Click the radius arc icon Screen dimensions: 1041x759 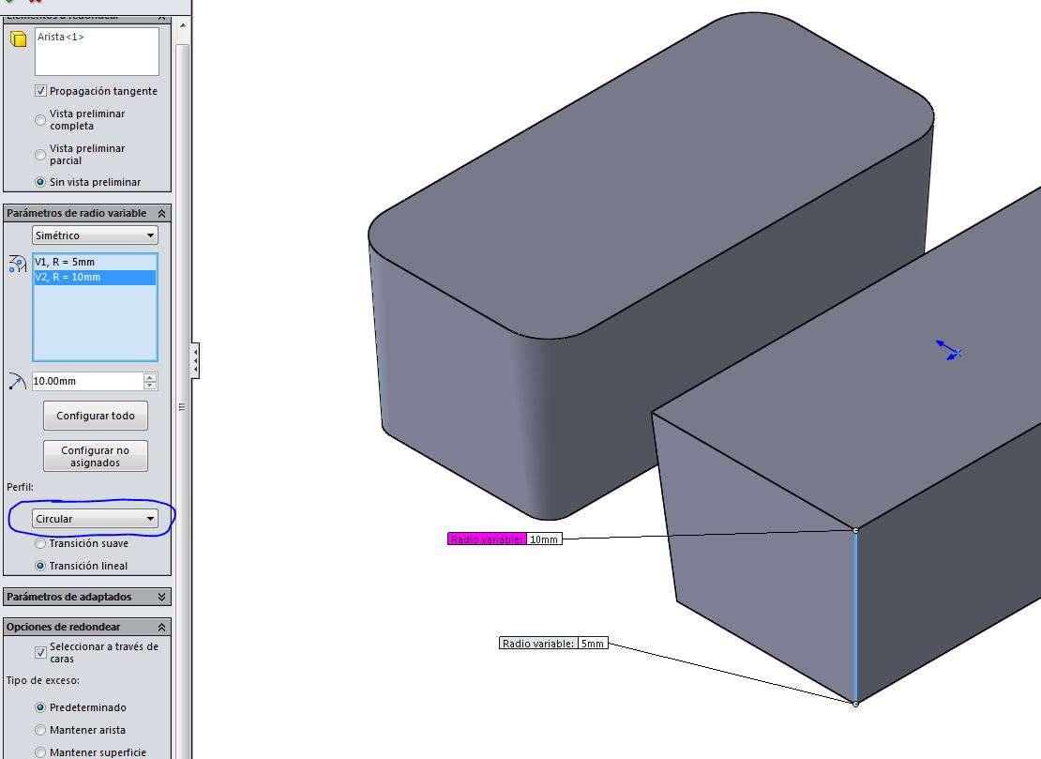click(x=17, y=381)
